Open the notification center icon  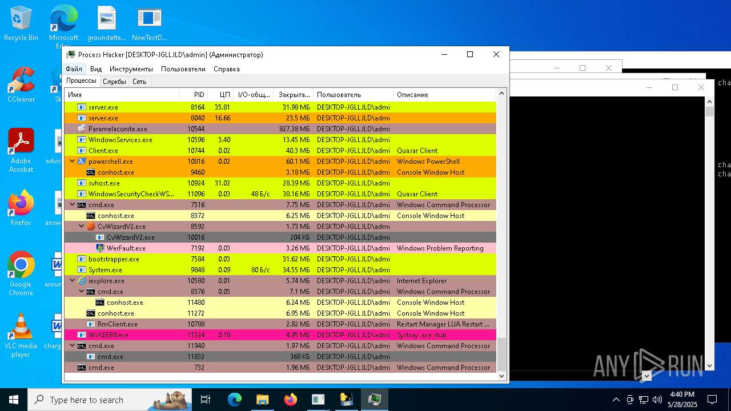click(x=712, y=400)
